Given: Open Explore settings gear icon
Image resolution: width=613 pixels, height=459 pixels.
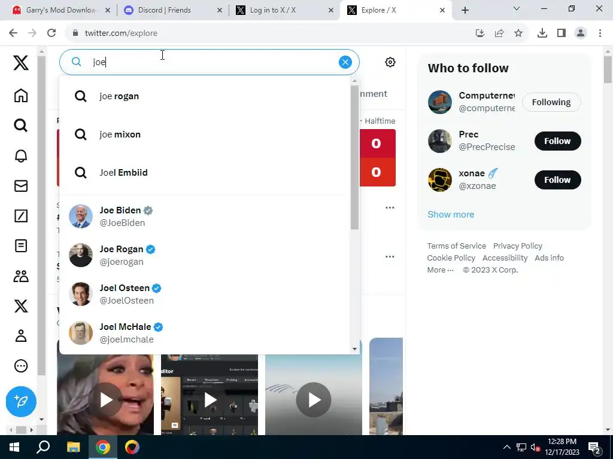Looking at the screenshot, I should coord(390,62).
